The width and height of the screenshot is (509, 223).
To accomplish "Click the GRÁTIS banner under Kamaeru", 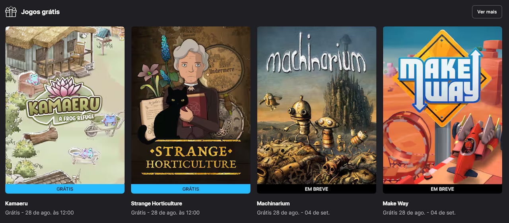I will point(65,189).
